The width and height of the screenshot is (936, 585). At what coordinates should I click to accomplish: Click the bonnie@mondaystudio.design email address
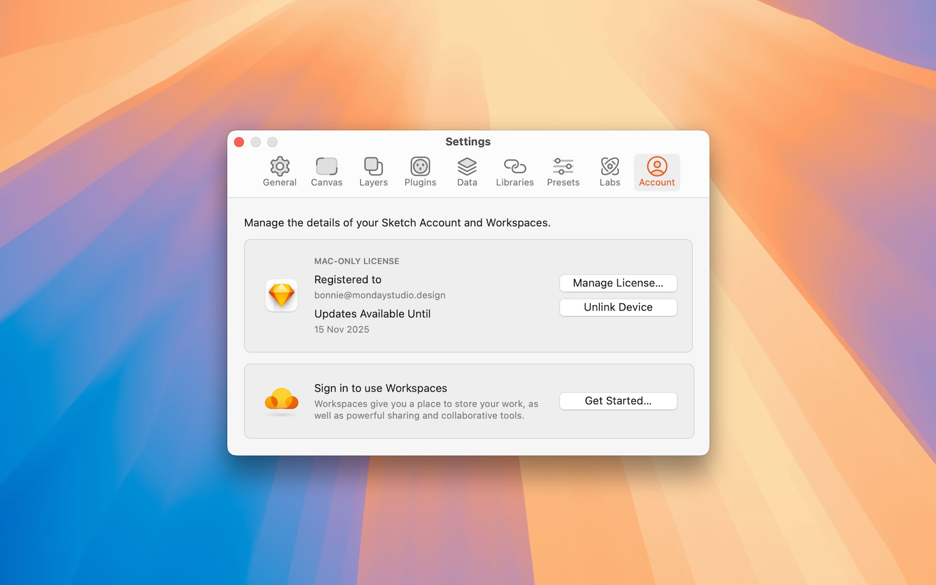379,295
